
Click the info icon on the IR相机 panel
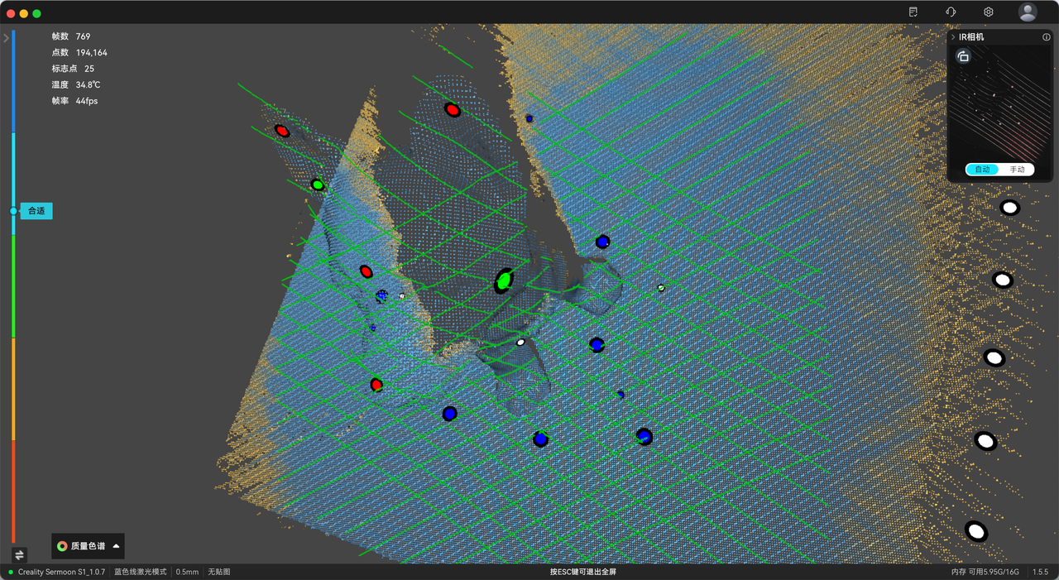[1046, 37]
